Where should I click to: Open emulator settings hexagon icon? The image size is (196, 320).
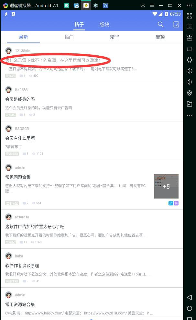[190, 60]
